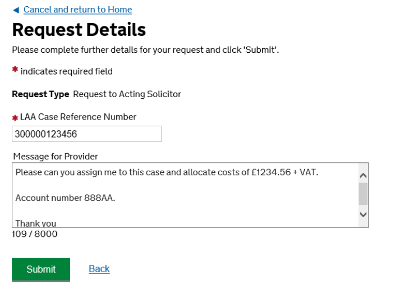
Task: Click the '109 / 8000' character counter
Action: click(x=34, y=234)
